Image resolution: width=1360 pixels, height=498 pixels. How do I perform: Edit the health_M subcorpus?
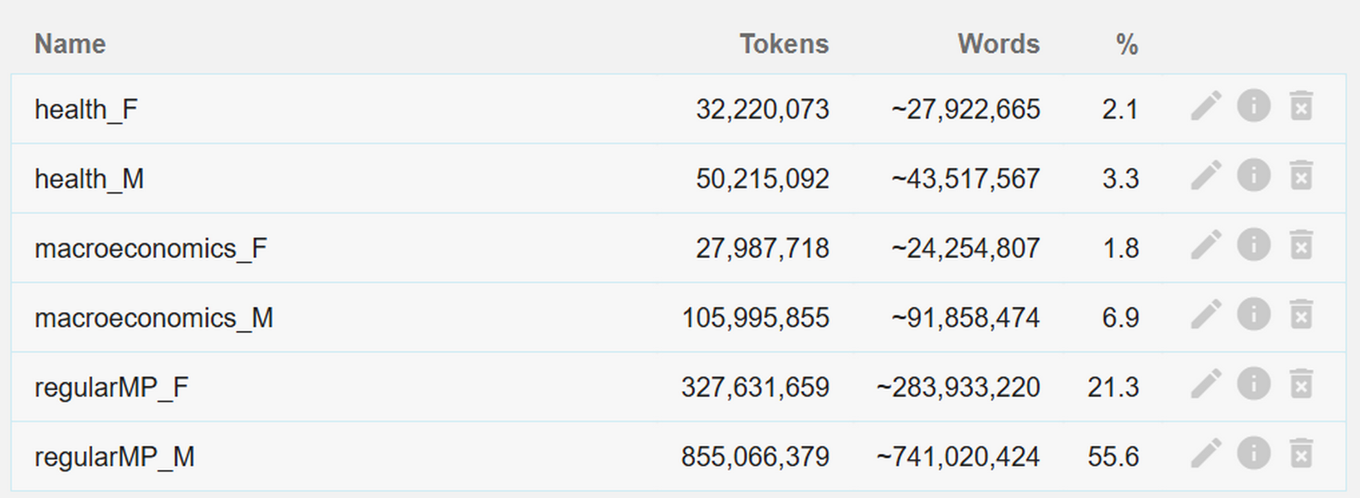(x=1206, y=176)
